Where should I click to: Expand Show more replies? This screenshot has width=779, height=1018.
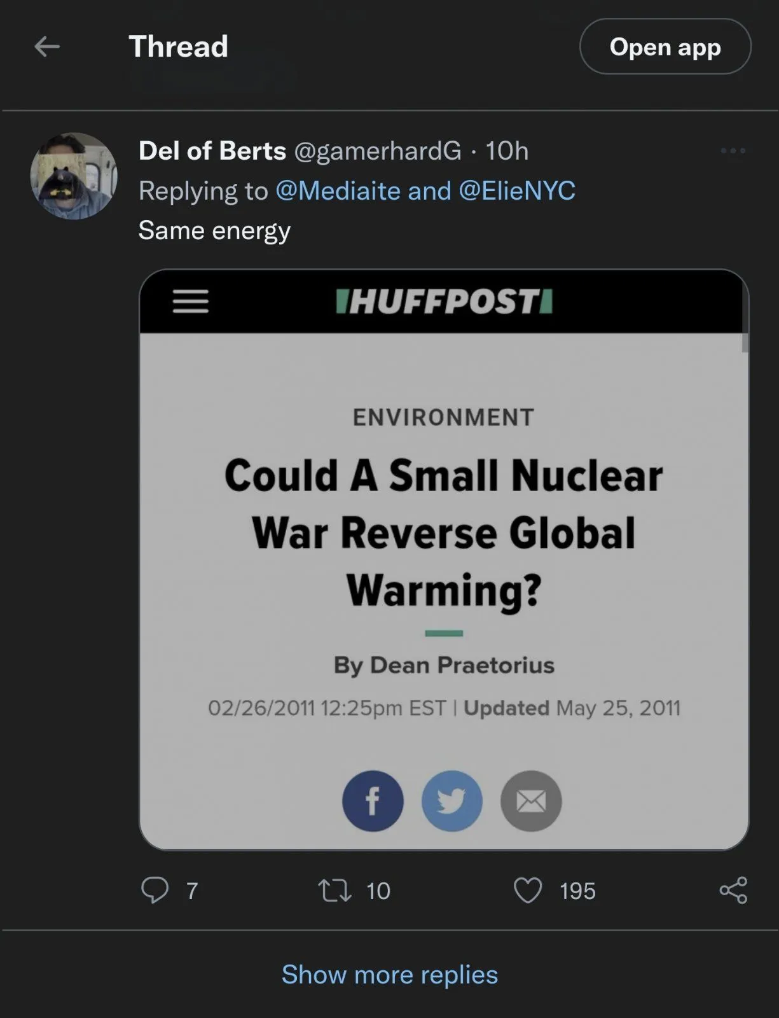(389, 974)
